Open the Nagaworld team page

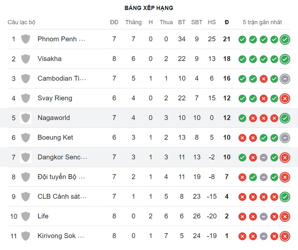coord(54,118)
